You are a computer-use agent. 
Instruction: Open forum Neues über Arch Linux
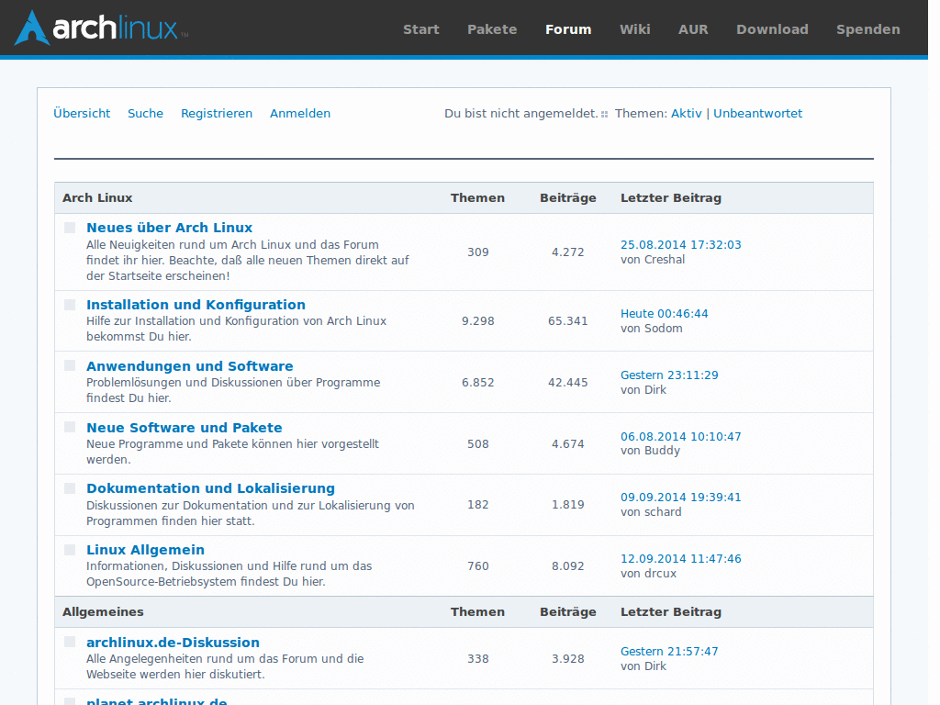click(169, 228)
